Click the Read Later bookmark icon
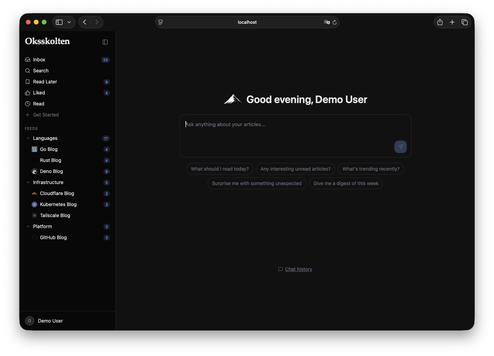 [x=28, y=82]
